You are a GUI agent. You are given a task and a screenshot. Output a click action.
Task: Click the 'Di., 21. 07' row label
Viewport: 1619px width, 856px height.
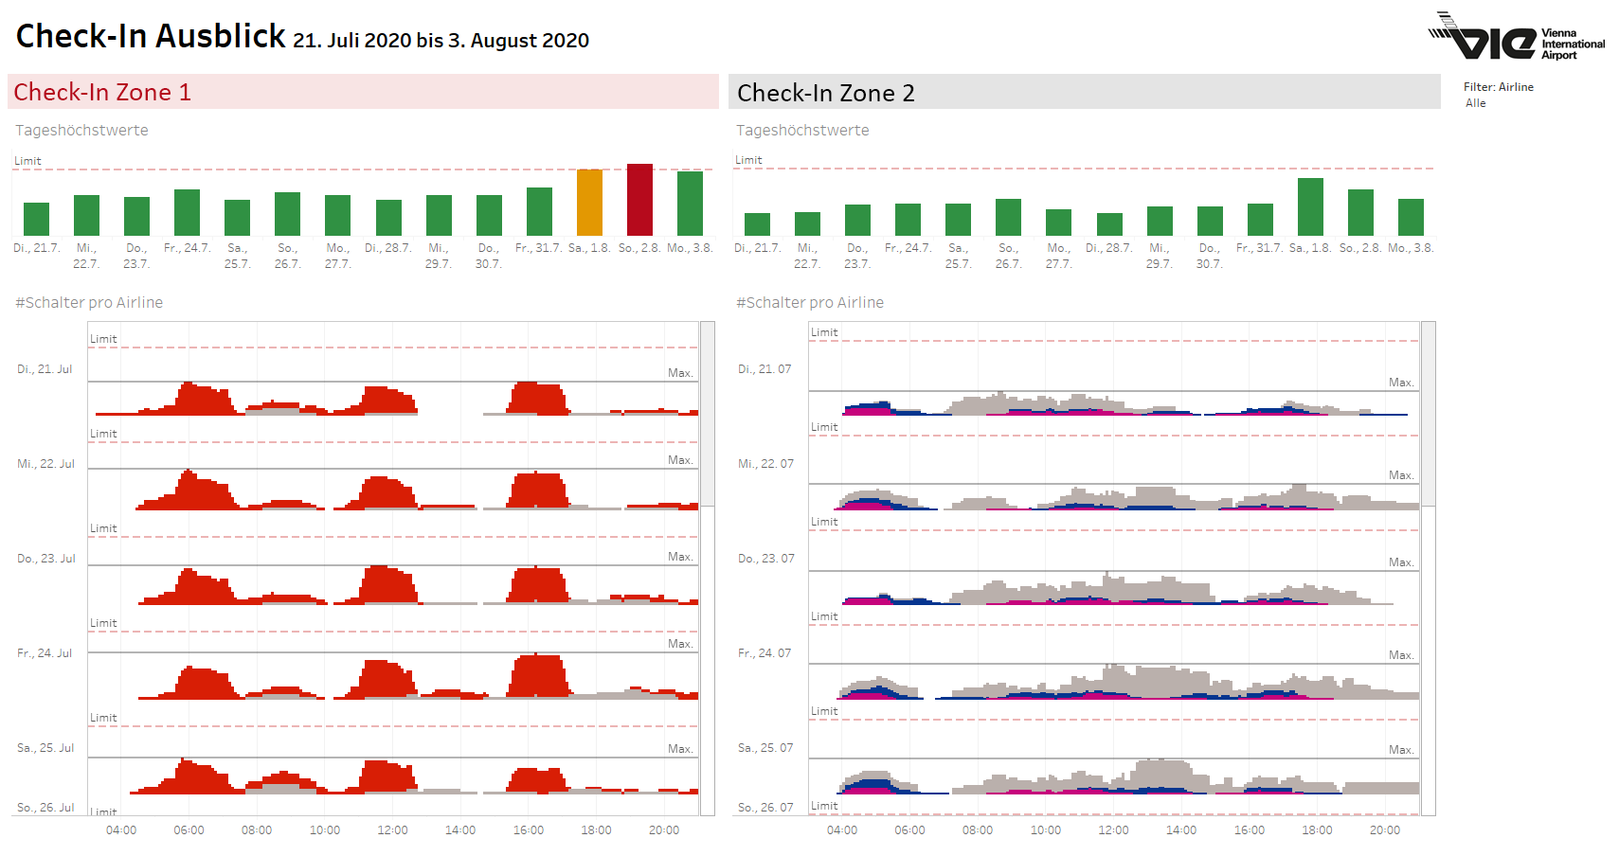click(x=765, y=369)
